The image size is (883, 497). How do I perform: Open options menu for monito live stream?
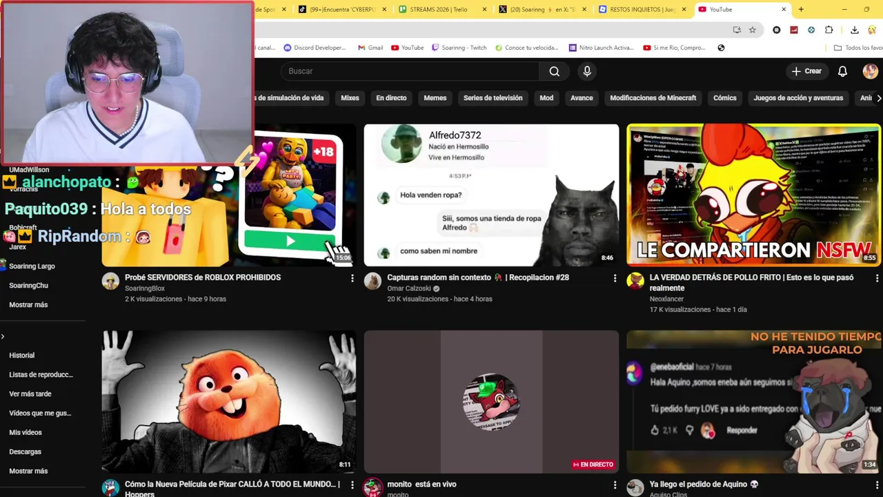pyautogui.click(x=615, y=485)
